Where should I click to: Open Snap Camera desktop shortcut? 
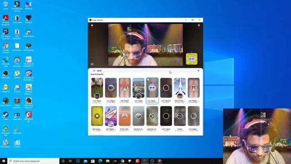[5, 102]
